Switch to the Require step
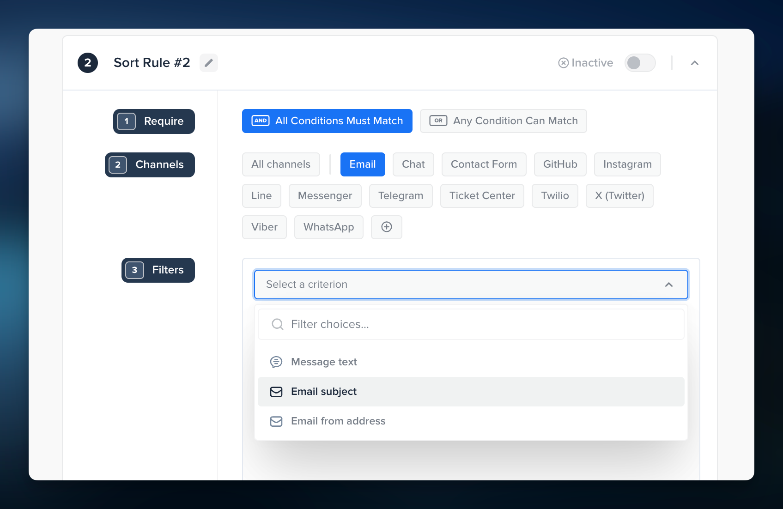Viewport: 783px width, 509px height. 153,121
